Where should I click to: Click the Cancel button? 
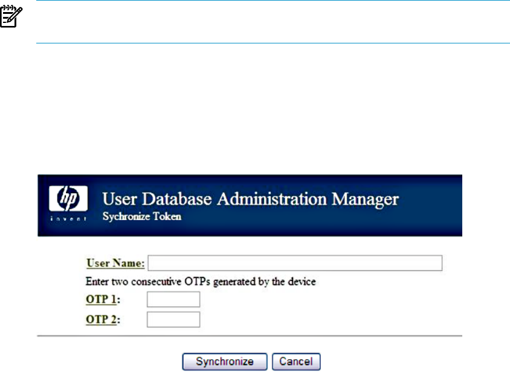296,362
